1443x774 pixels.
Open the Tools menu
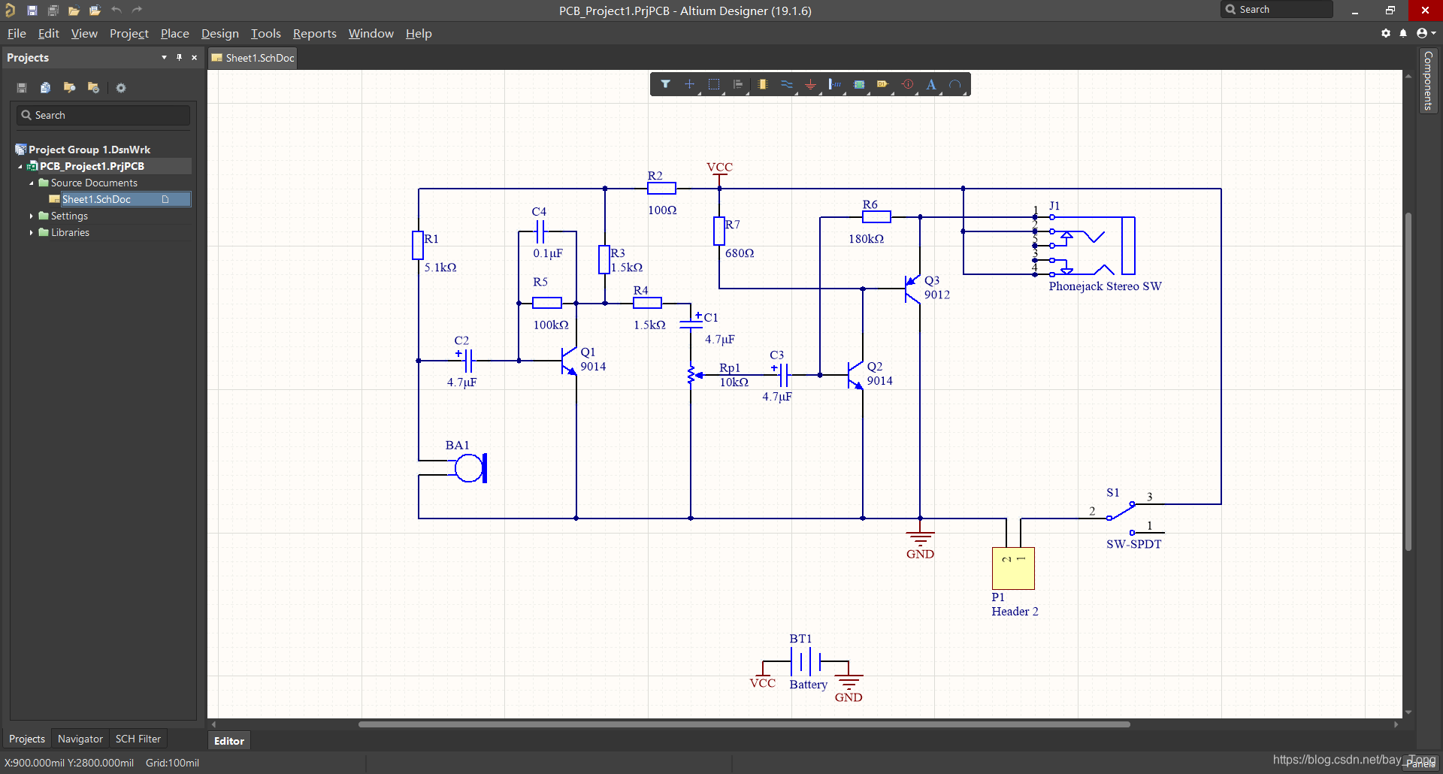(x=266, y=34)
